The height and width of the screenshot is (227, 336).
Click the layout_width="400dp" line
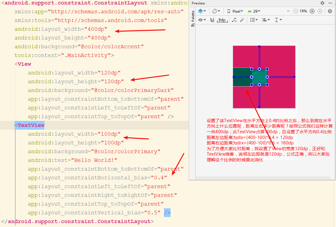coord(61,29)
